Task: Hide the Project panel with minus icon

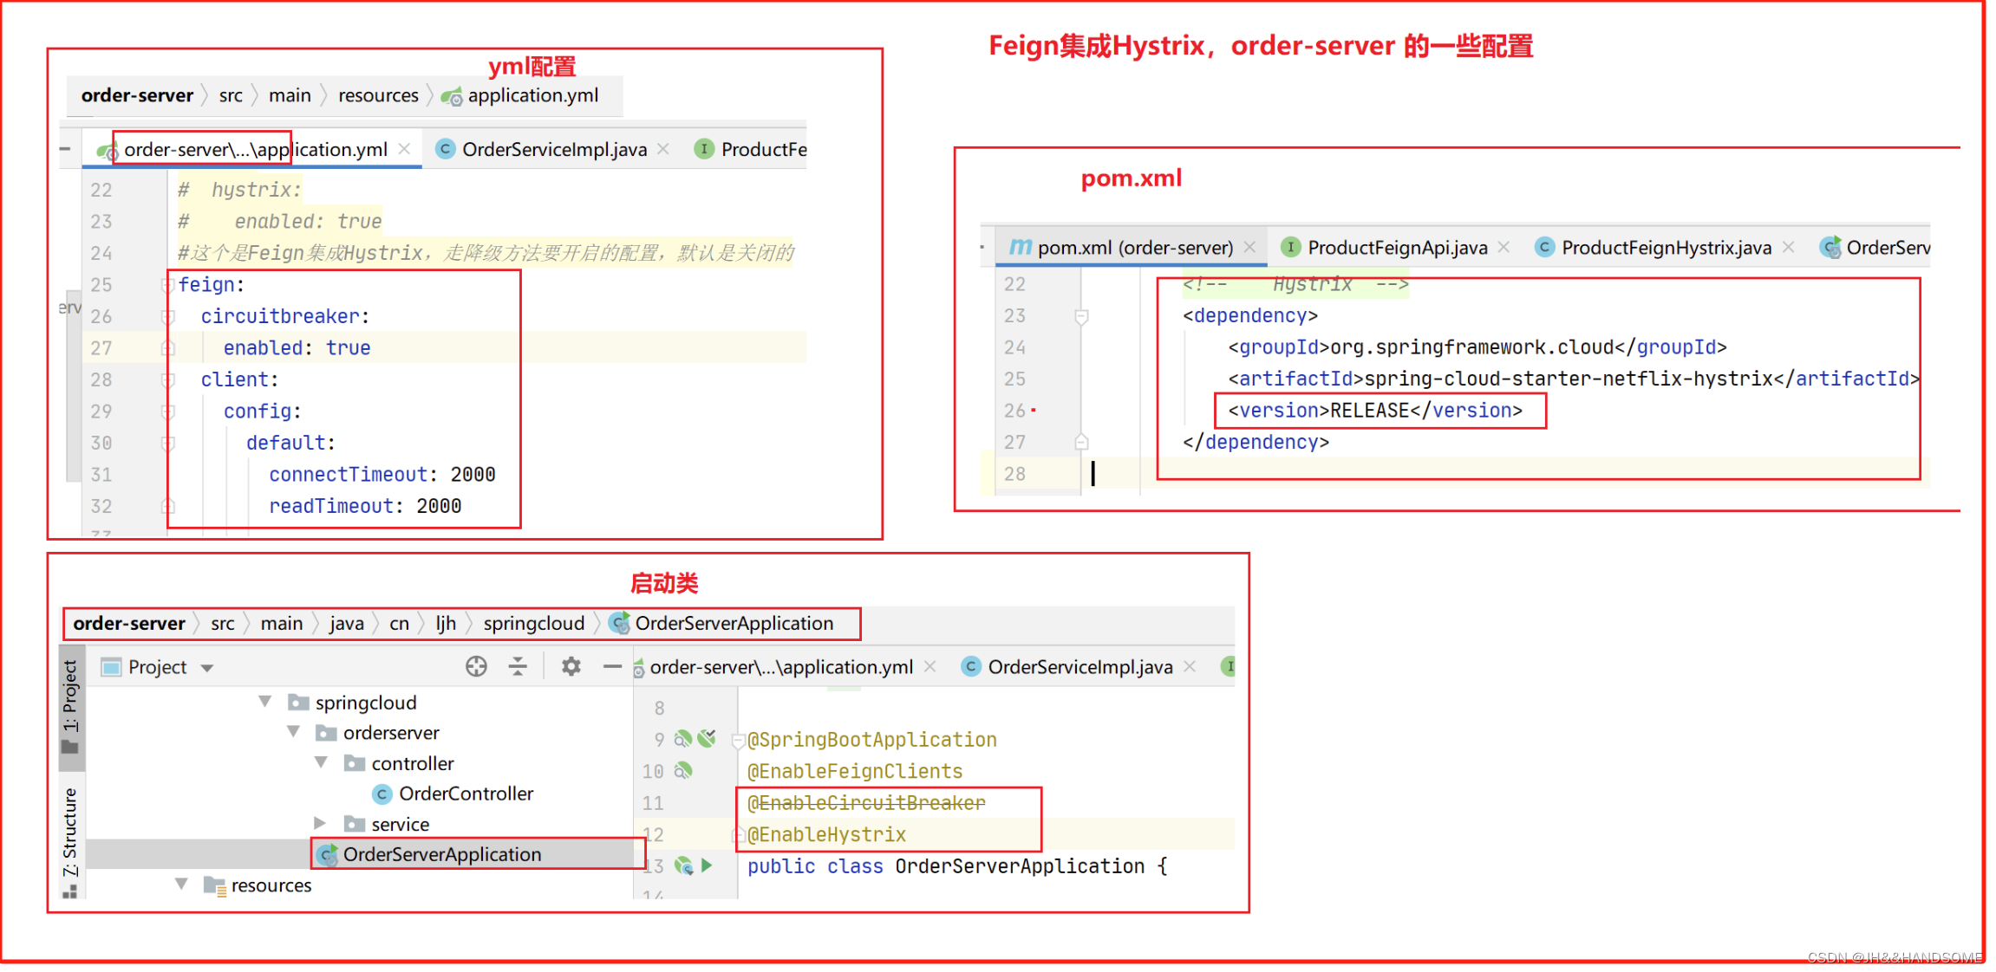Action: click(x=612, y=666)
